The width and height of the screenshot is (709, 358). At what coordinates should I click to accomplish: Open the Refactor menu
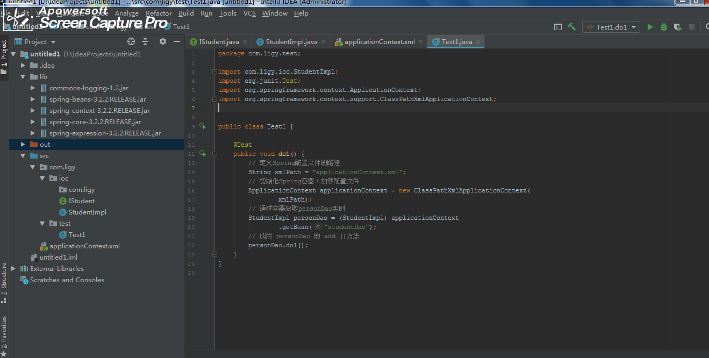159,13
